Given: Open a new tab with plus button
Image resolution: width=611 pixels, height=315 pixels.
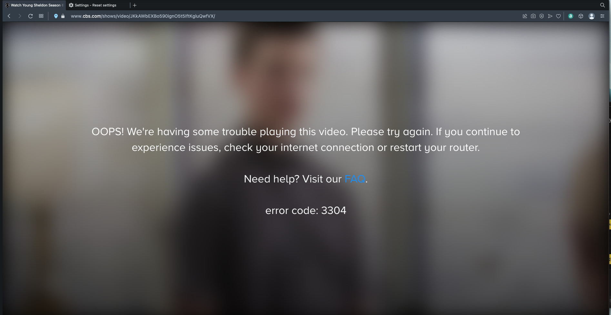Looking at the screenshot, I should click(135, 5).
